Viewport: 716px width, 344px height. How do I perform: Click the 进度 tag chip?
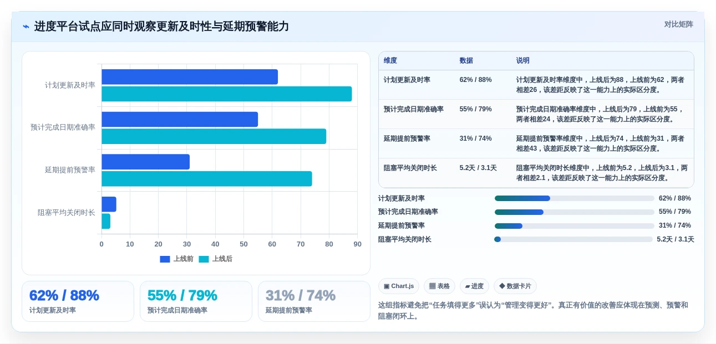pos(474,286)
